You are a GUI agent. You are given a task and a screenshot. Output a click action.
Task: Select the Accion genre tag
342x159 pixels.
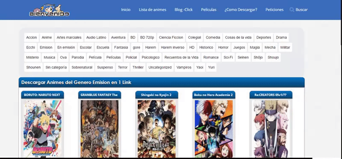31,37
